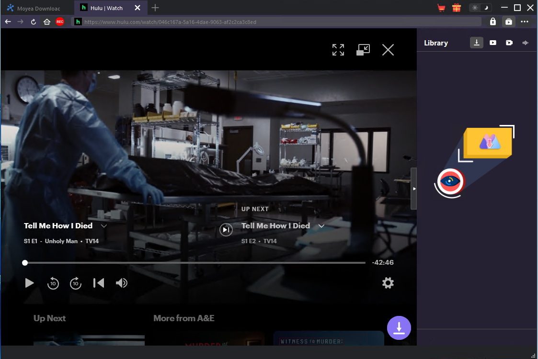538x359 pixels.
Task: Open Library downloading tab
Action: pos(477,43)
